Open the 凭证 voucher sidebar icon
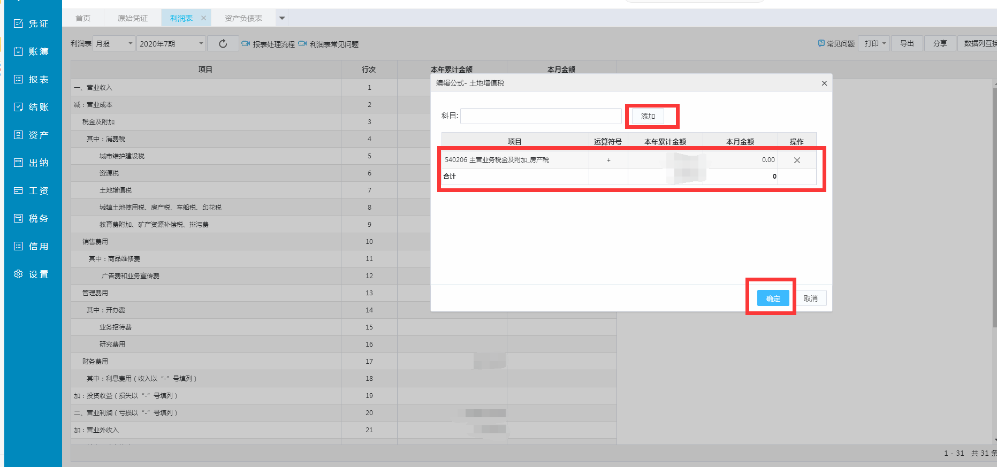Viewport: 997px width, 467px height. [19, 24]
